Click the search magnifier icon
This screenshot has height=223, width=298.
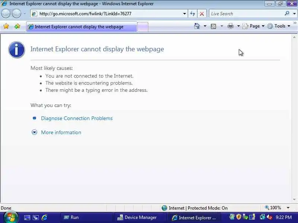coord(287,13)
